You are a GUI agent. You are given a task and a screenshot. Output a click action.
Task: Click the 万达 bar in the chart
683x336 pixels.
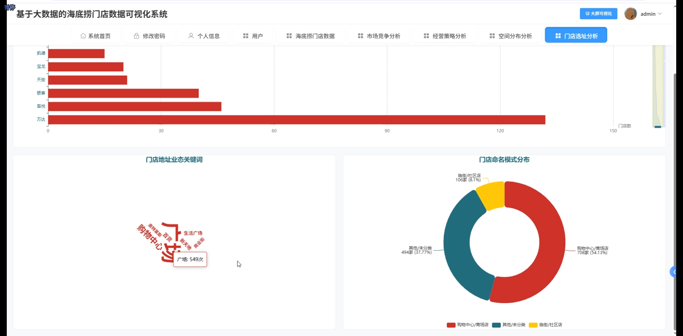pyautogui.click(x=296, y=120)
